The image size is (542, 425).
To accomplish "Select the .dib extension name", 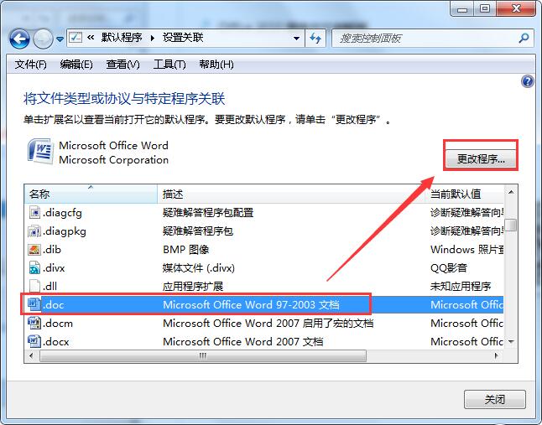I will (x=52, y=249).
